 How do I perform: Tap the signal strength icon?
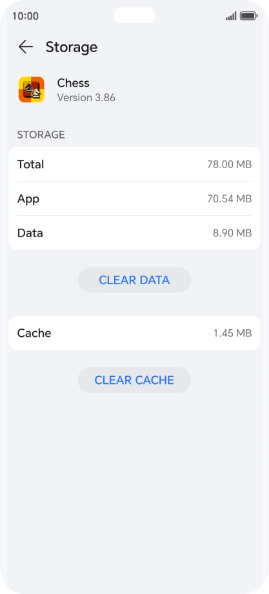(x=231, y=16)
